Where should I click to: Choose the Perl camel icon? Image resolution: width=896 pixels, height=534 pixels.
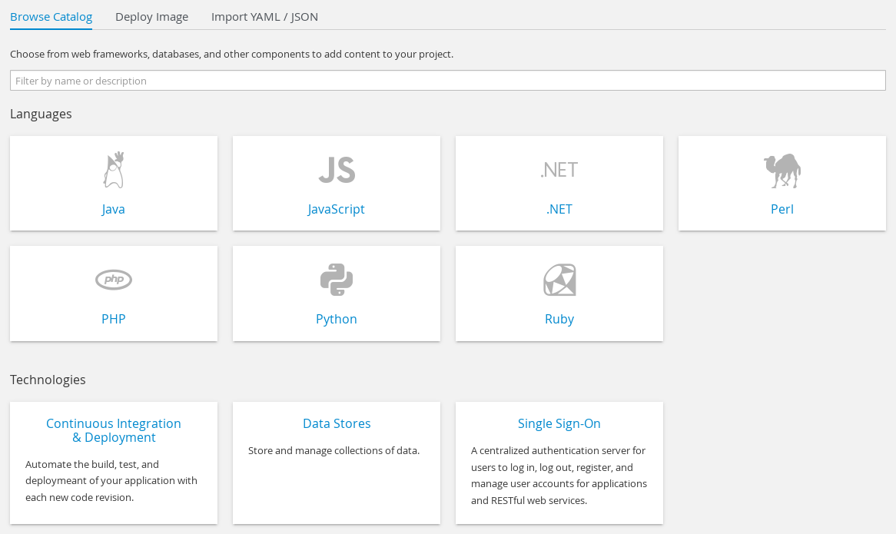[x=782, y=170]
